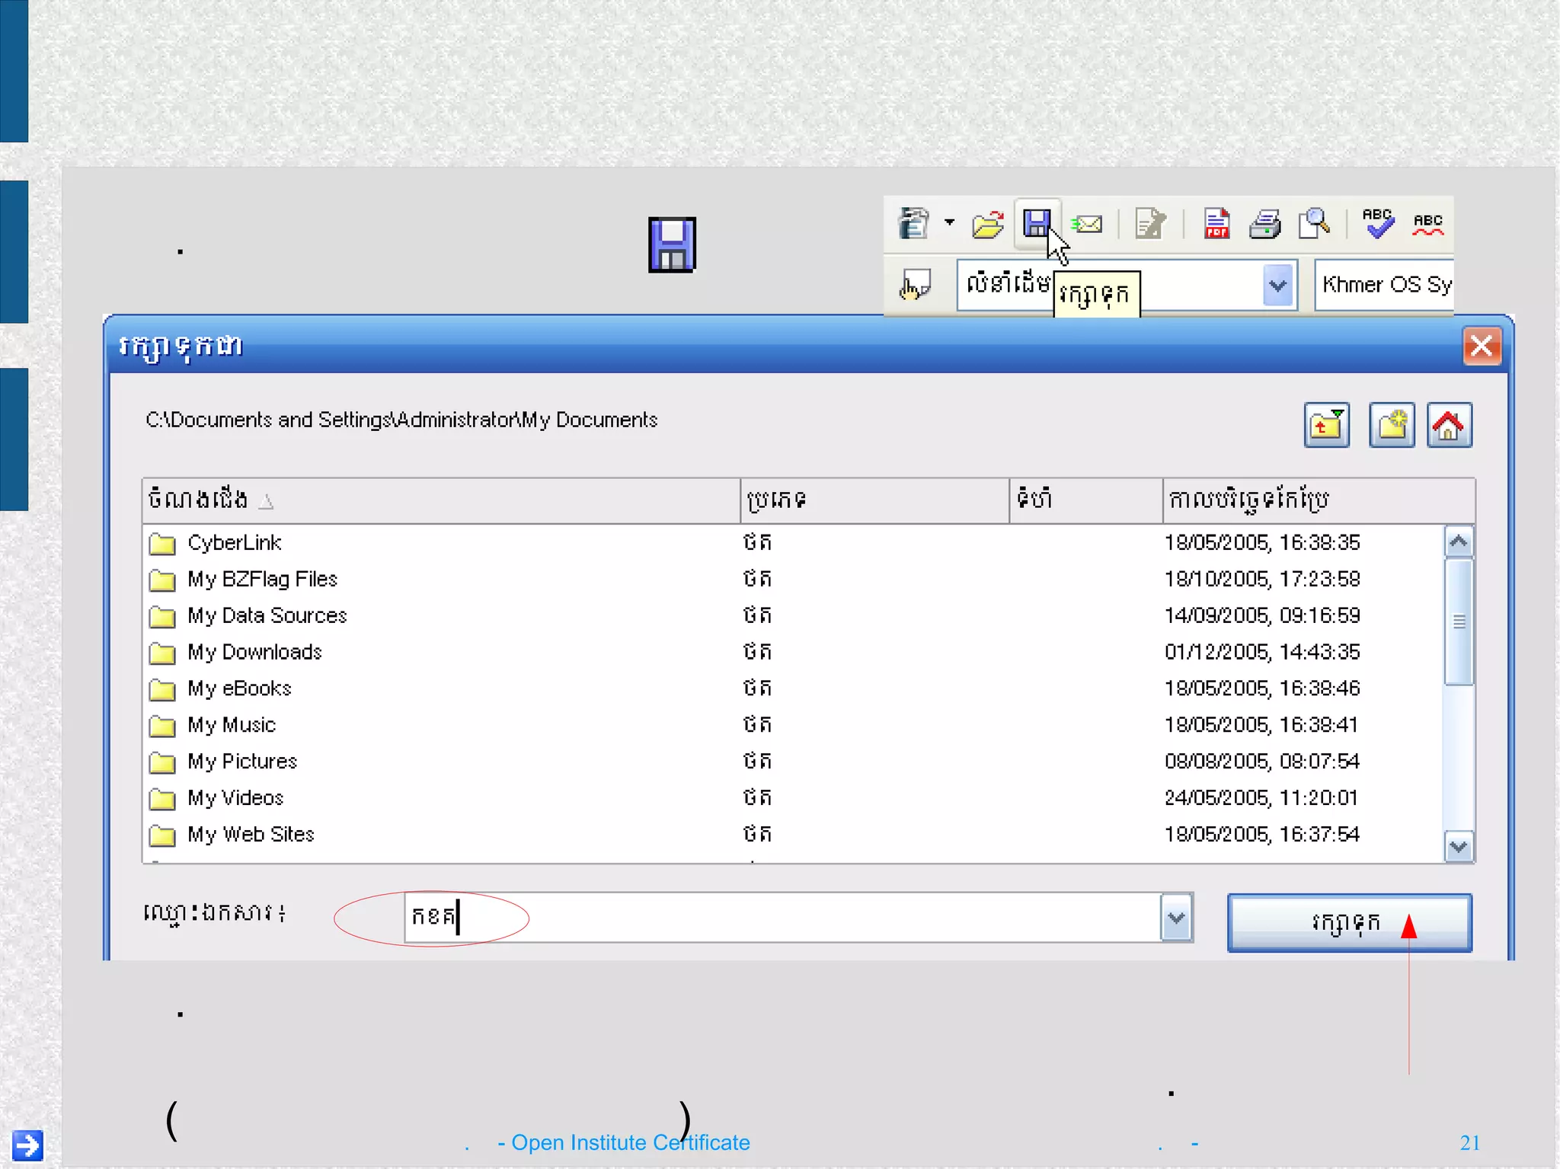
Task: Click Export as PDF icon
Action: click(x=1216, y=224)
